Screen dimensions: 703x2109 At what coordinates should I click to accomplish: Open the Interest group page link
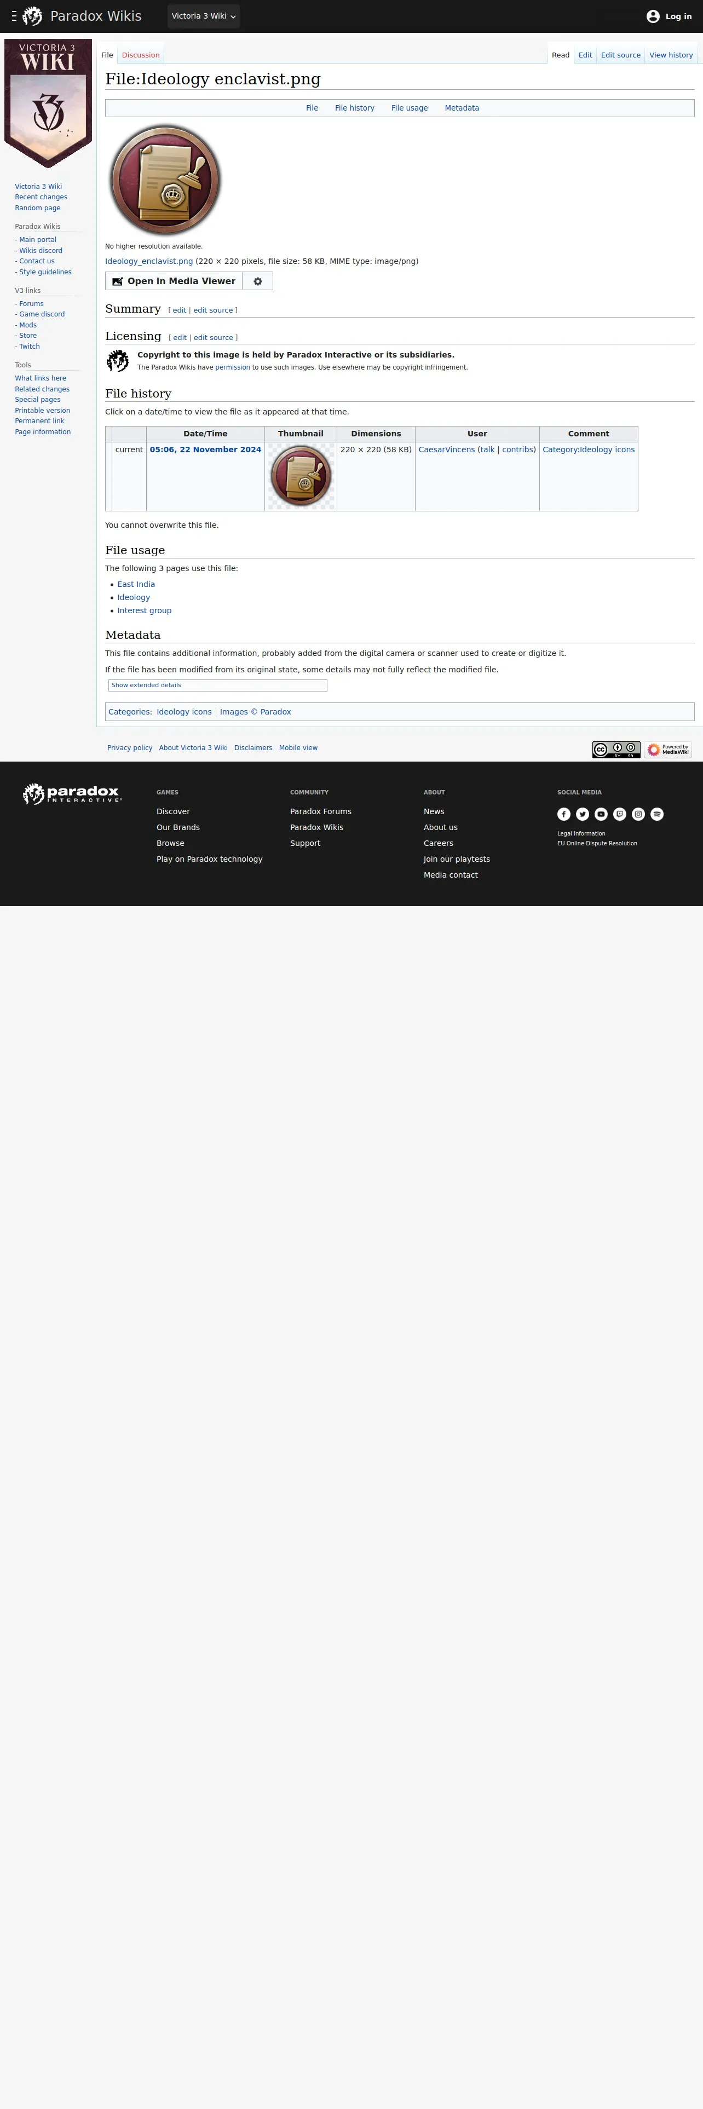(144, 611)
